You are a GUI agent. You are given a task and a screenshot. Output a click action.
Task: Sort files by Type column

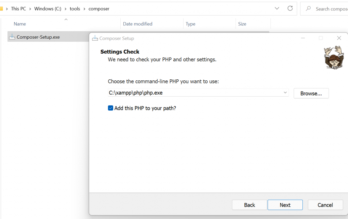(190, 24)
